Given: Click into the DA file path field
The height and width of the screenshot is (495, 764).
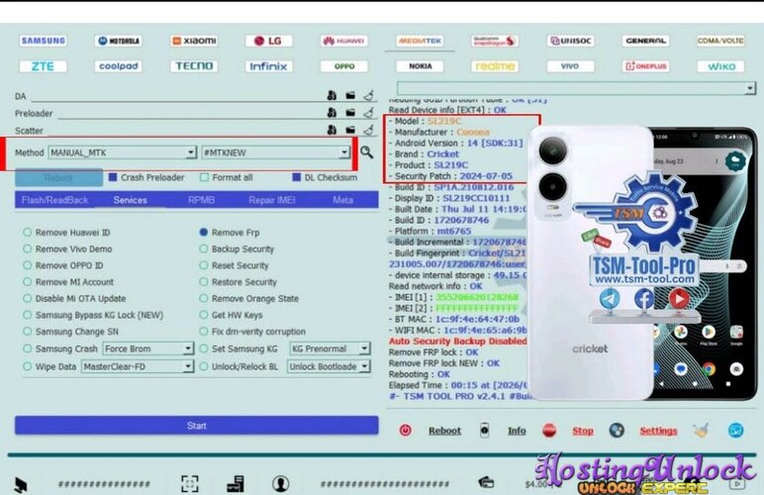Looking at the screenshot, I should coord(178,96).
